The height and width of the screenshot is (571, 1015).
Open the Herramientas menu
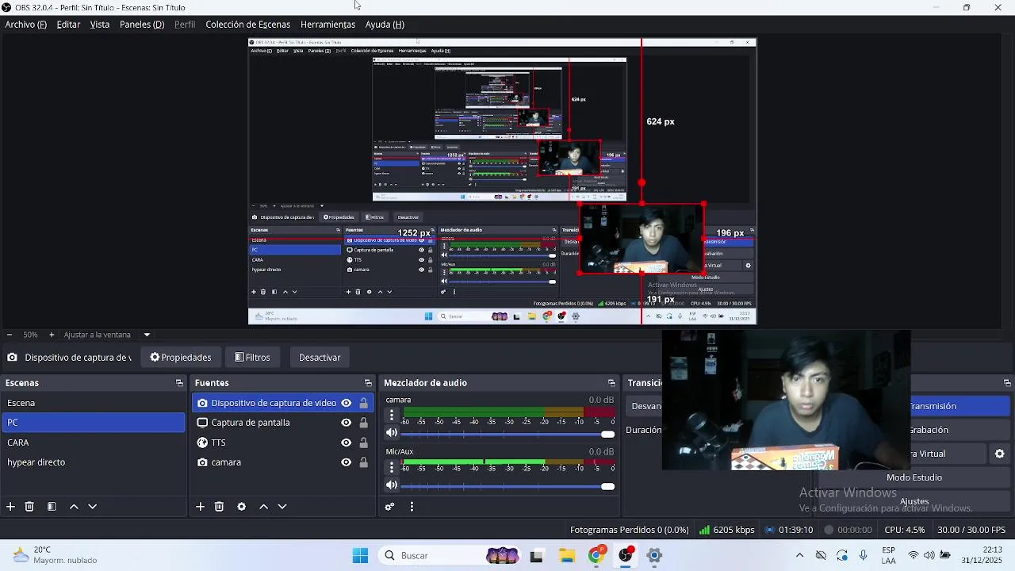coord(327,25)
